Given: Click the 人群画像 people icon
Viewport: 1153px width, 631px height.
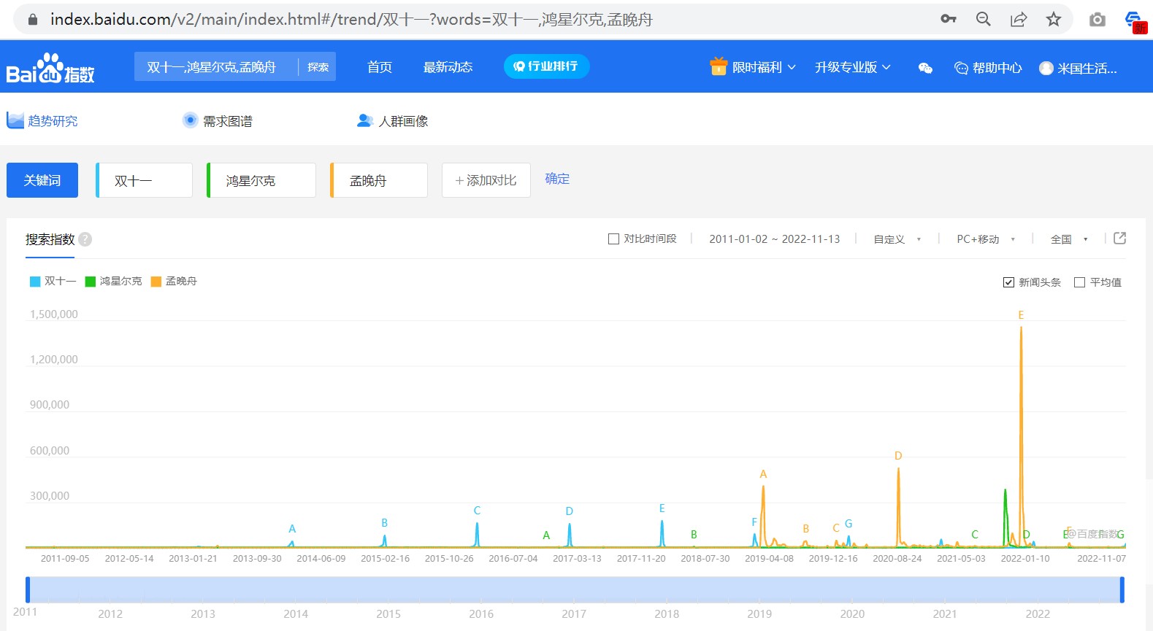Looking at the screenshot, I should [x=365, y=120].
